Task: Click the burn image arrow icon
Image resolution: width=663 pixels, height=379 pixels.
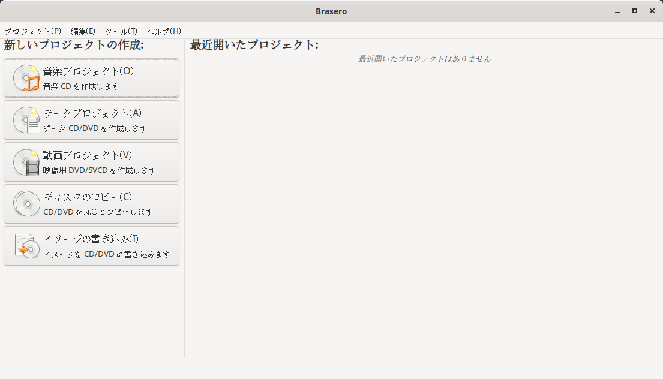Action: click(x=26, y=246)
